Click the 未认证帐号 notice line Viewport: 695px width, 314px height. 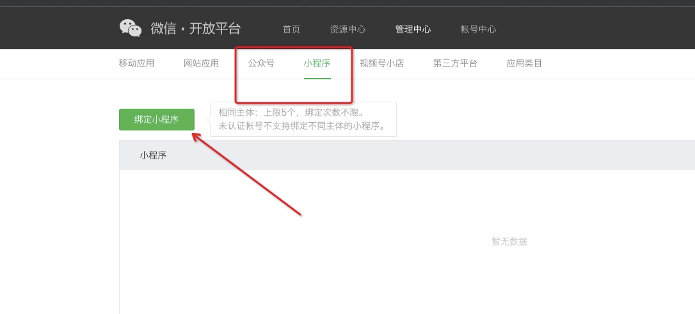301,126
